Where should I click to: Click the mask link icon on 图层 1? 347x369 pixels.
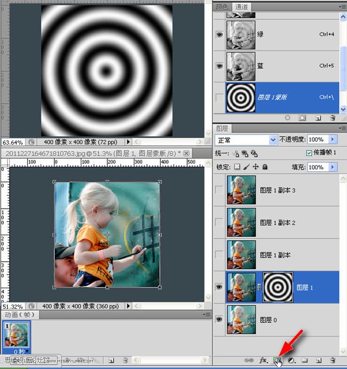pyautogui.click(x=259, y=287)
